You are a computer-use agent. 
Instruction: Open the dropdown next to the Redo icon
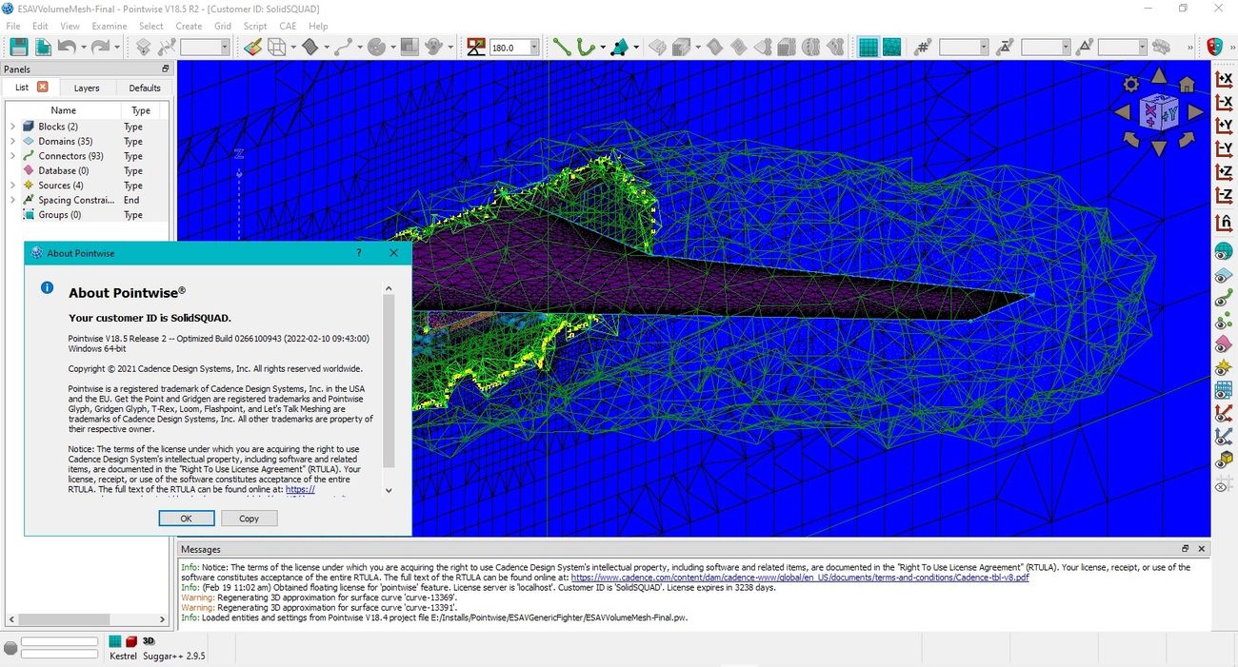[x=116, y=46]
